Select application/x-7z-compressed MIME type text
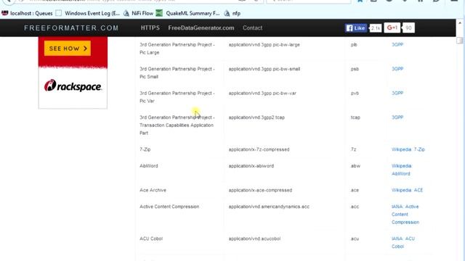The image size is (465, 261). (259, 149)
